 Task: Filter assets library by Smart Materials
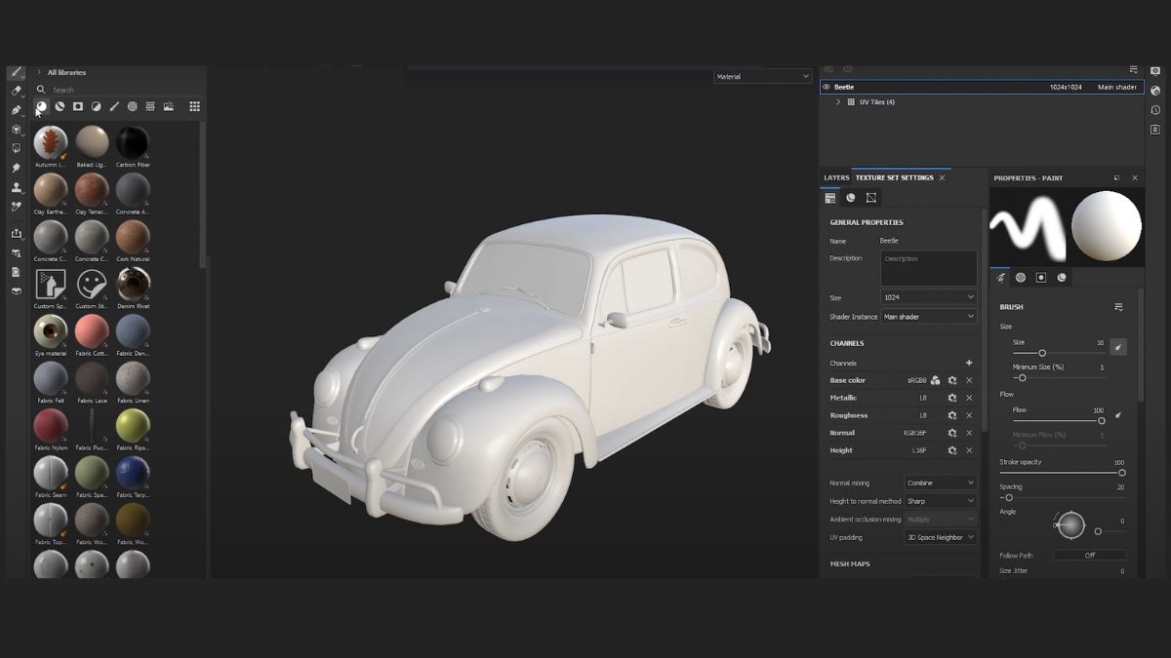(x=60, y=106)
